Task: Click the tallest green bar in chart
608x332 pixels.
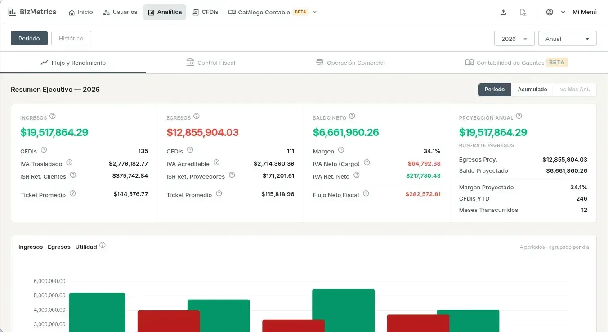Action: tap(343, 310)
